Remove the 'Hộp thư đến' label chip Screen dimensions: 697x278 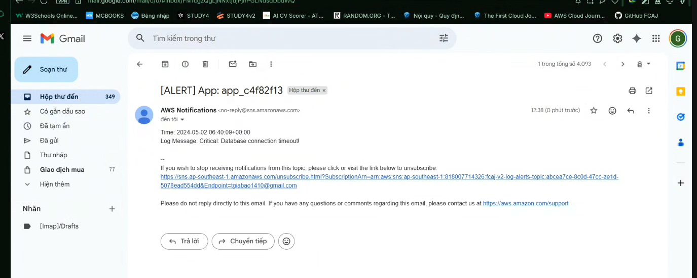point(324,90)
